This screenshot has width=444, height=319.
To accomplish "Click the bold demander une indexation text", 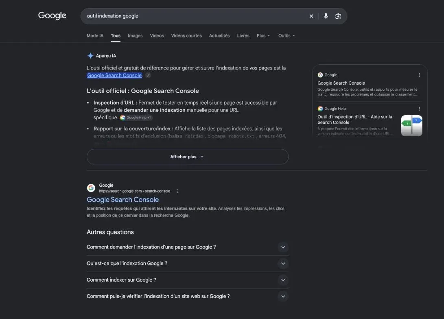I will 154,110.
